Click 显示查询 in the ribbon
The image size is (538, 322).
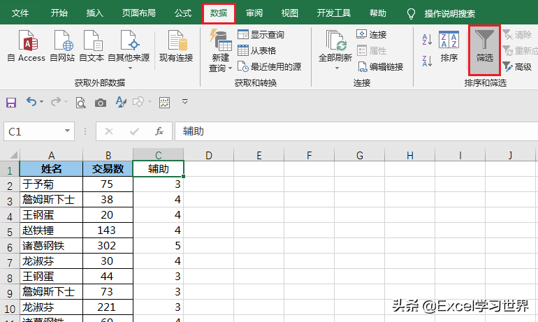(261, 34)
